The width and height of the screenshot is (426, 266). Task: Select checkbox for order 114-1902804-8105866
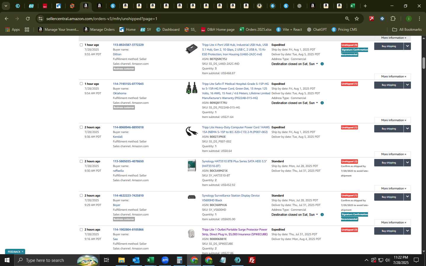point(81,230)
